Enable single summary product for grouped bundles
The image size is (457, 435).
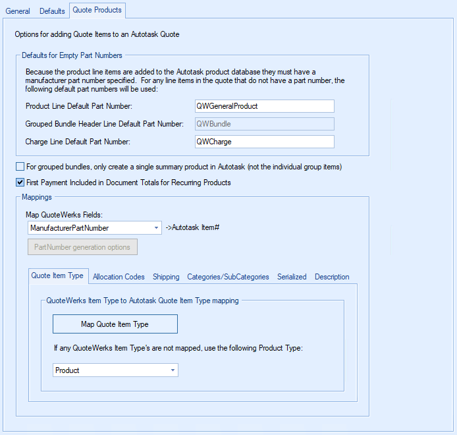click(x=20, y=167)
